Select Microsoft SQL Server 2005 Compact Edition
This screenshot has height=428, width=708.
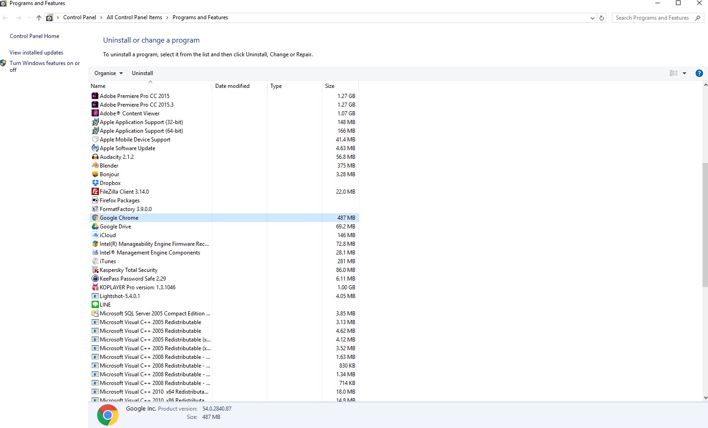coord(224,314)
